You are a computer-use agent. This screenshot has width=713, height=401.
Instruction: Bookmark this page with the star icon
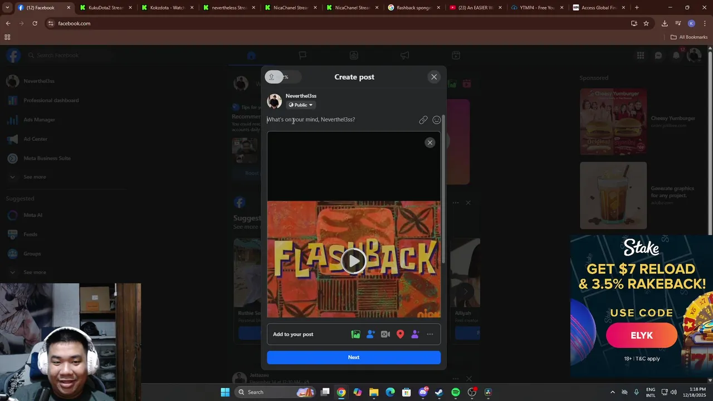(646, 23)
